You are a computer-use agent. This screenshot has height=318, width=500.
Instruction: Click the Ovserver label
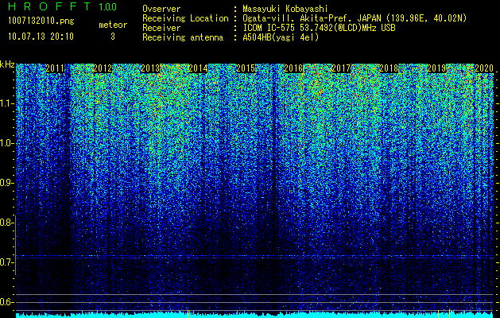161,9
